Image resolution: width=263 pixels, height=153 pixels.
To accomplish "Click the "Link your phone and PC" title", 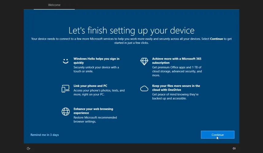I will click(x=90, y=86).
